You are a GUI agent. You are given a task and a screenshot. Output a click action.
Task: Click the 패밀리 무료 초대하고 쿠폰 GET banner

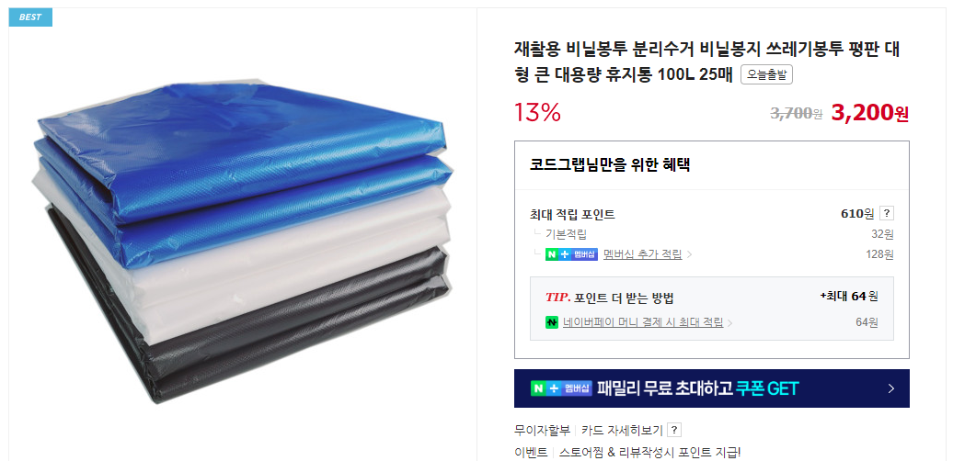[712, 388]
